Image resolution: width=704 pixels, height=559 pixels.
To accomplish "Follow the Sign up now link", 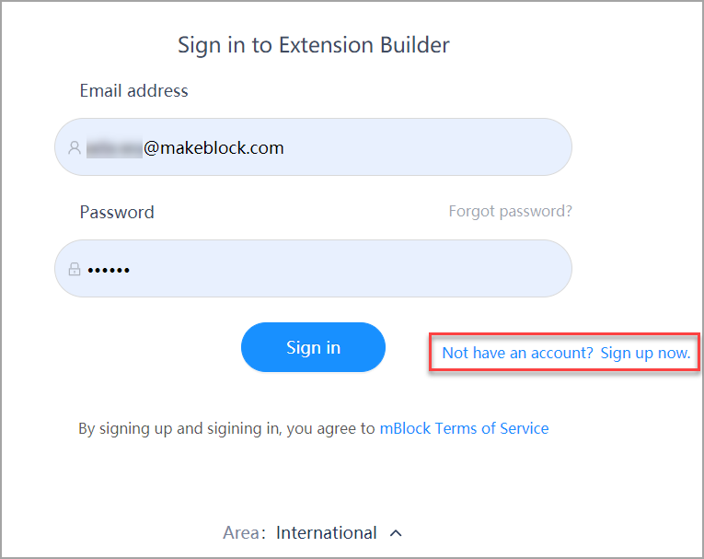I will [x=645, y=354].
